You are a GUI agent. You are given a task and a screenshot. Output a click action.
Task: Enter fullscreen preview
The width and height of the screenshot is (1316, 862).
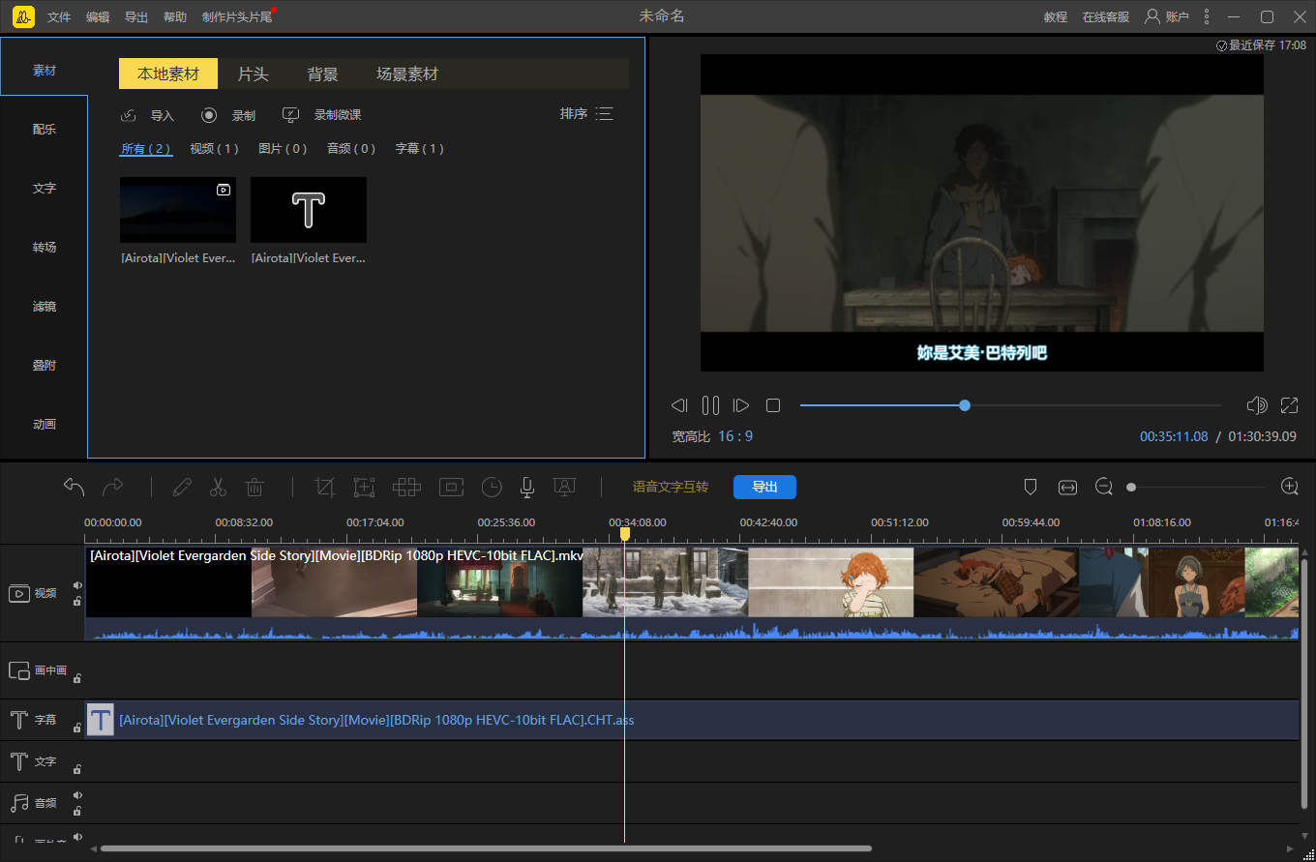pyautogui.click(x=1289, y=405)
